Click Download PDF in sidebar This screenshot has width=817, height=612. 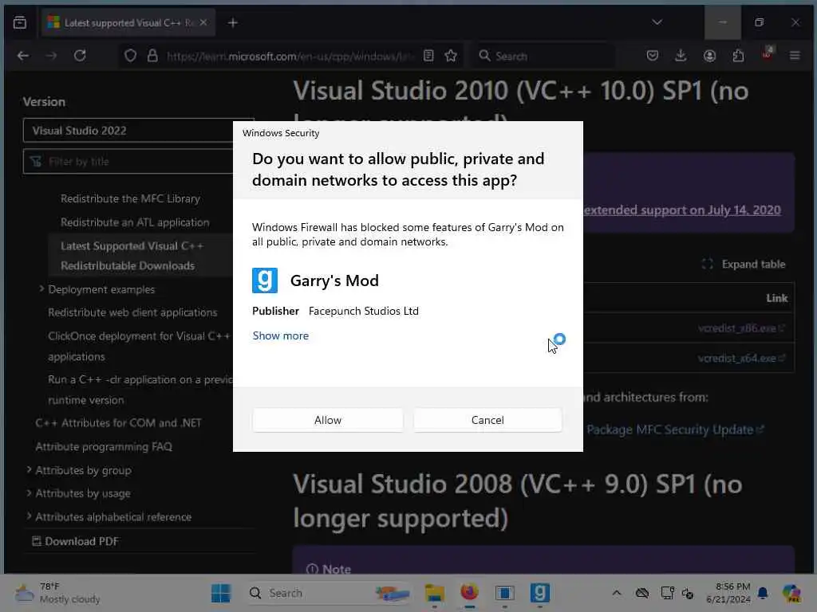[76, 541]
